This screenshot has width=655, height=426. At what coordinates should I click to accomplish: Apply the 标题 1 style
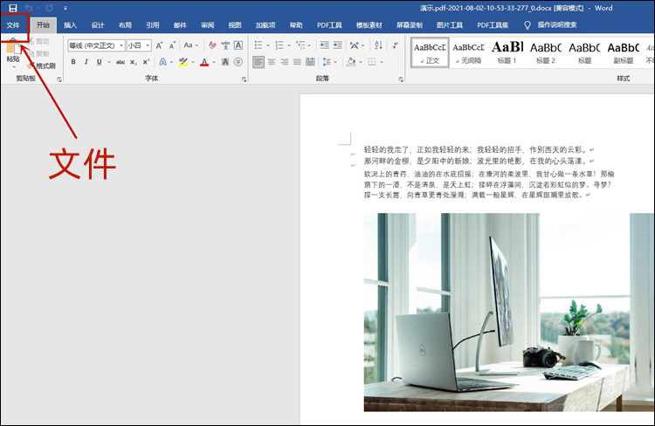pos(507,52)
